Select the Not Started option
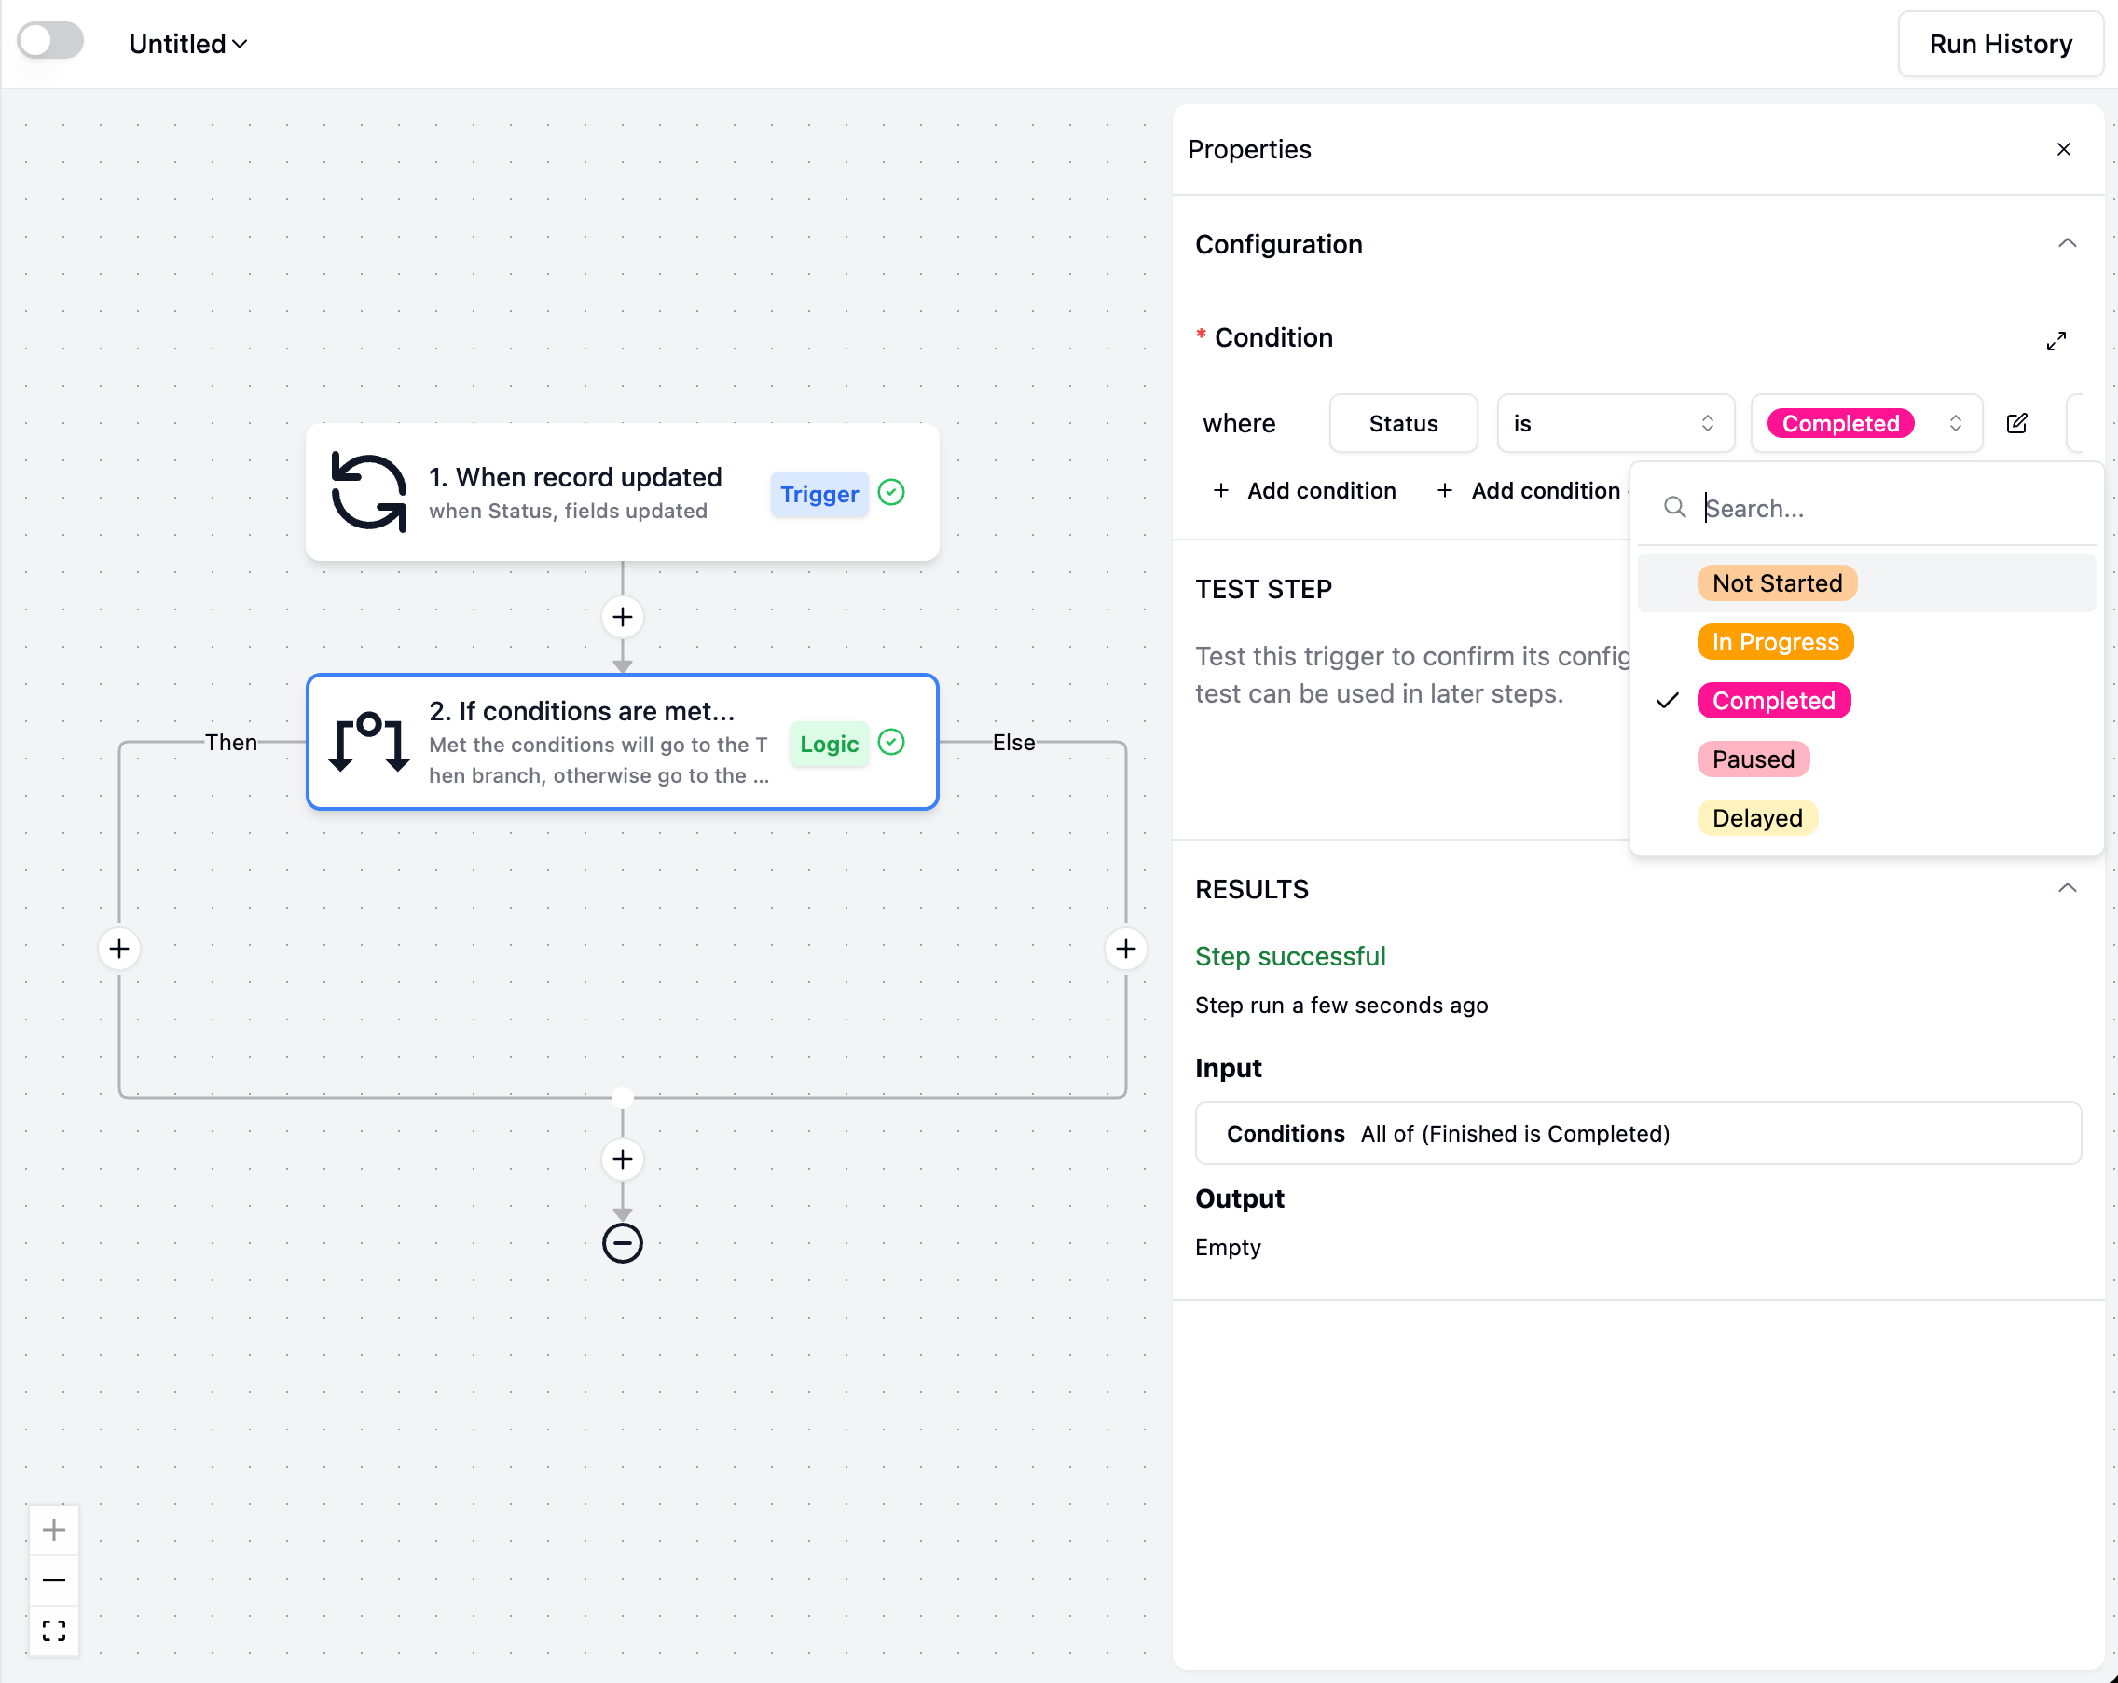The width and height of the screenshot is (2118, 1683). tap(1776, 583)
